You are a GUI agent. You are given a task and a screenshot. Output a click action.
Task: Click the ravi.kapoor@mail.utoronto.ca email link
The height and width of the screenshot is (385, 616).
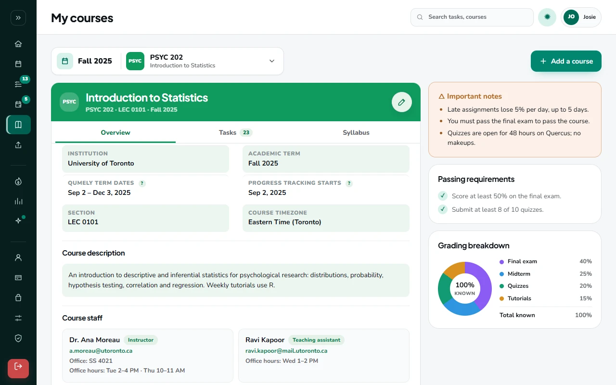tap(286, 351)
